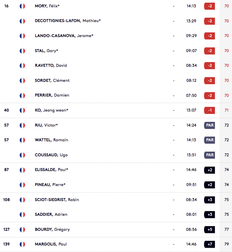
Task: Select RAVETTO, David in the leaderboard
Action: [51, 66]
